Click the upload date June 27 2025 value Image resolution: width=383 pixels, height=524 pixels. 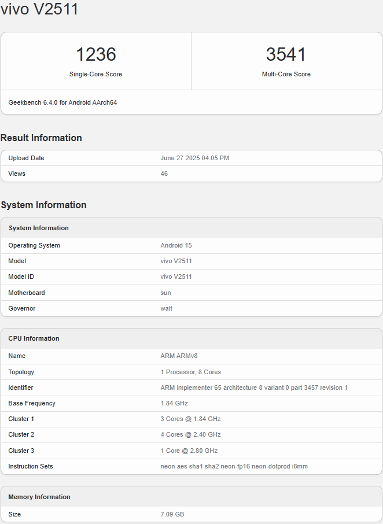(194, 158)
